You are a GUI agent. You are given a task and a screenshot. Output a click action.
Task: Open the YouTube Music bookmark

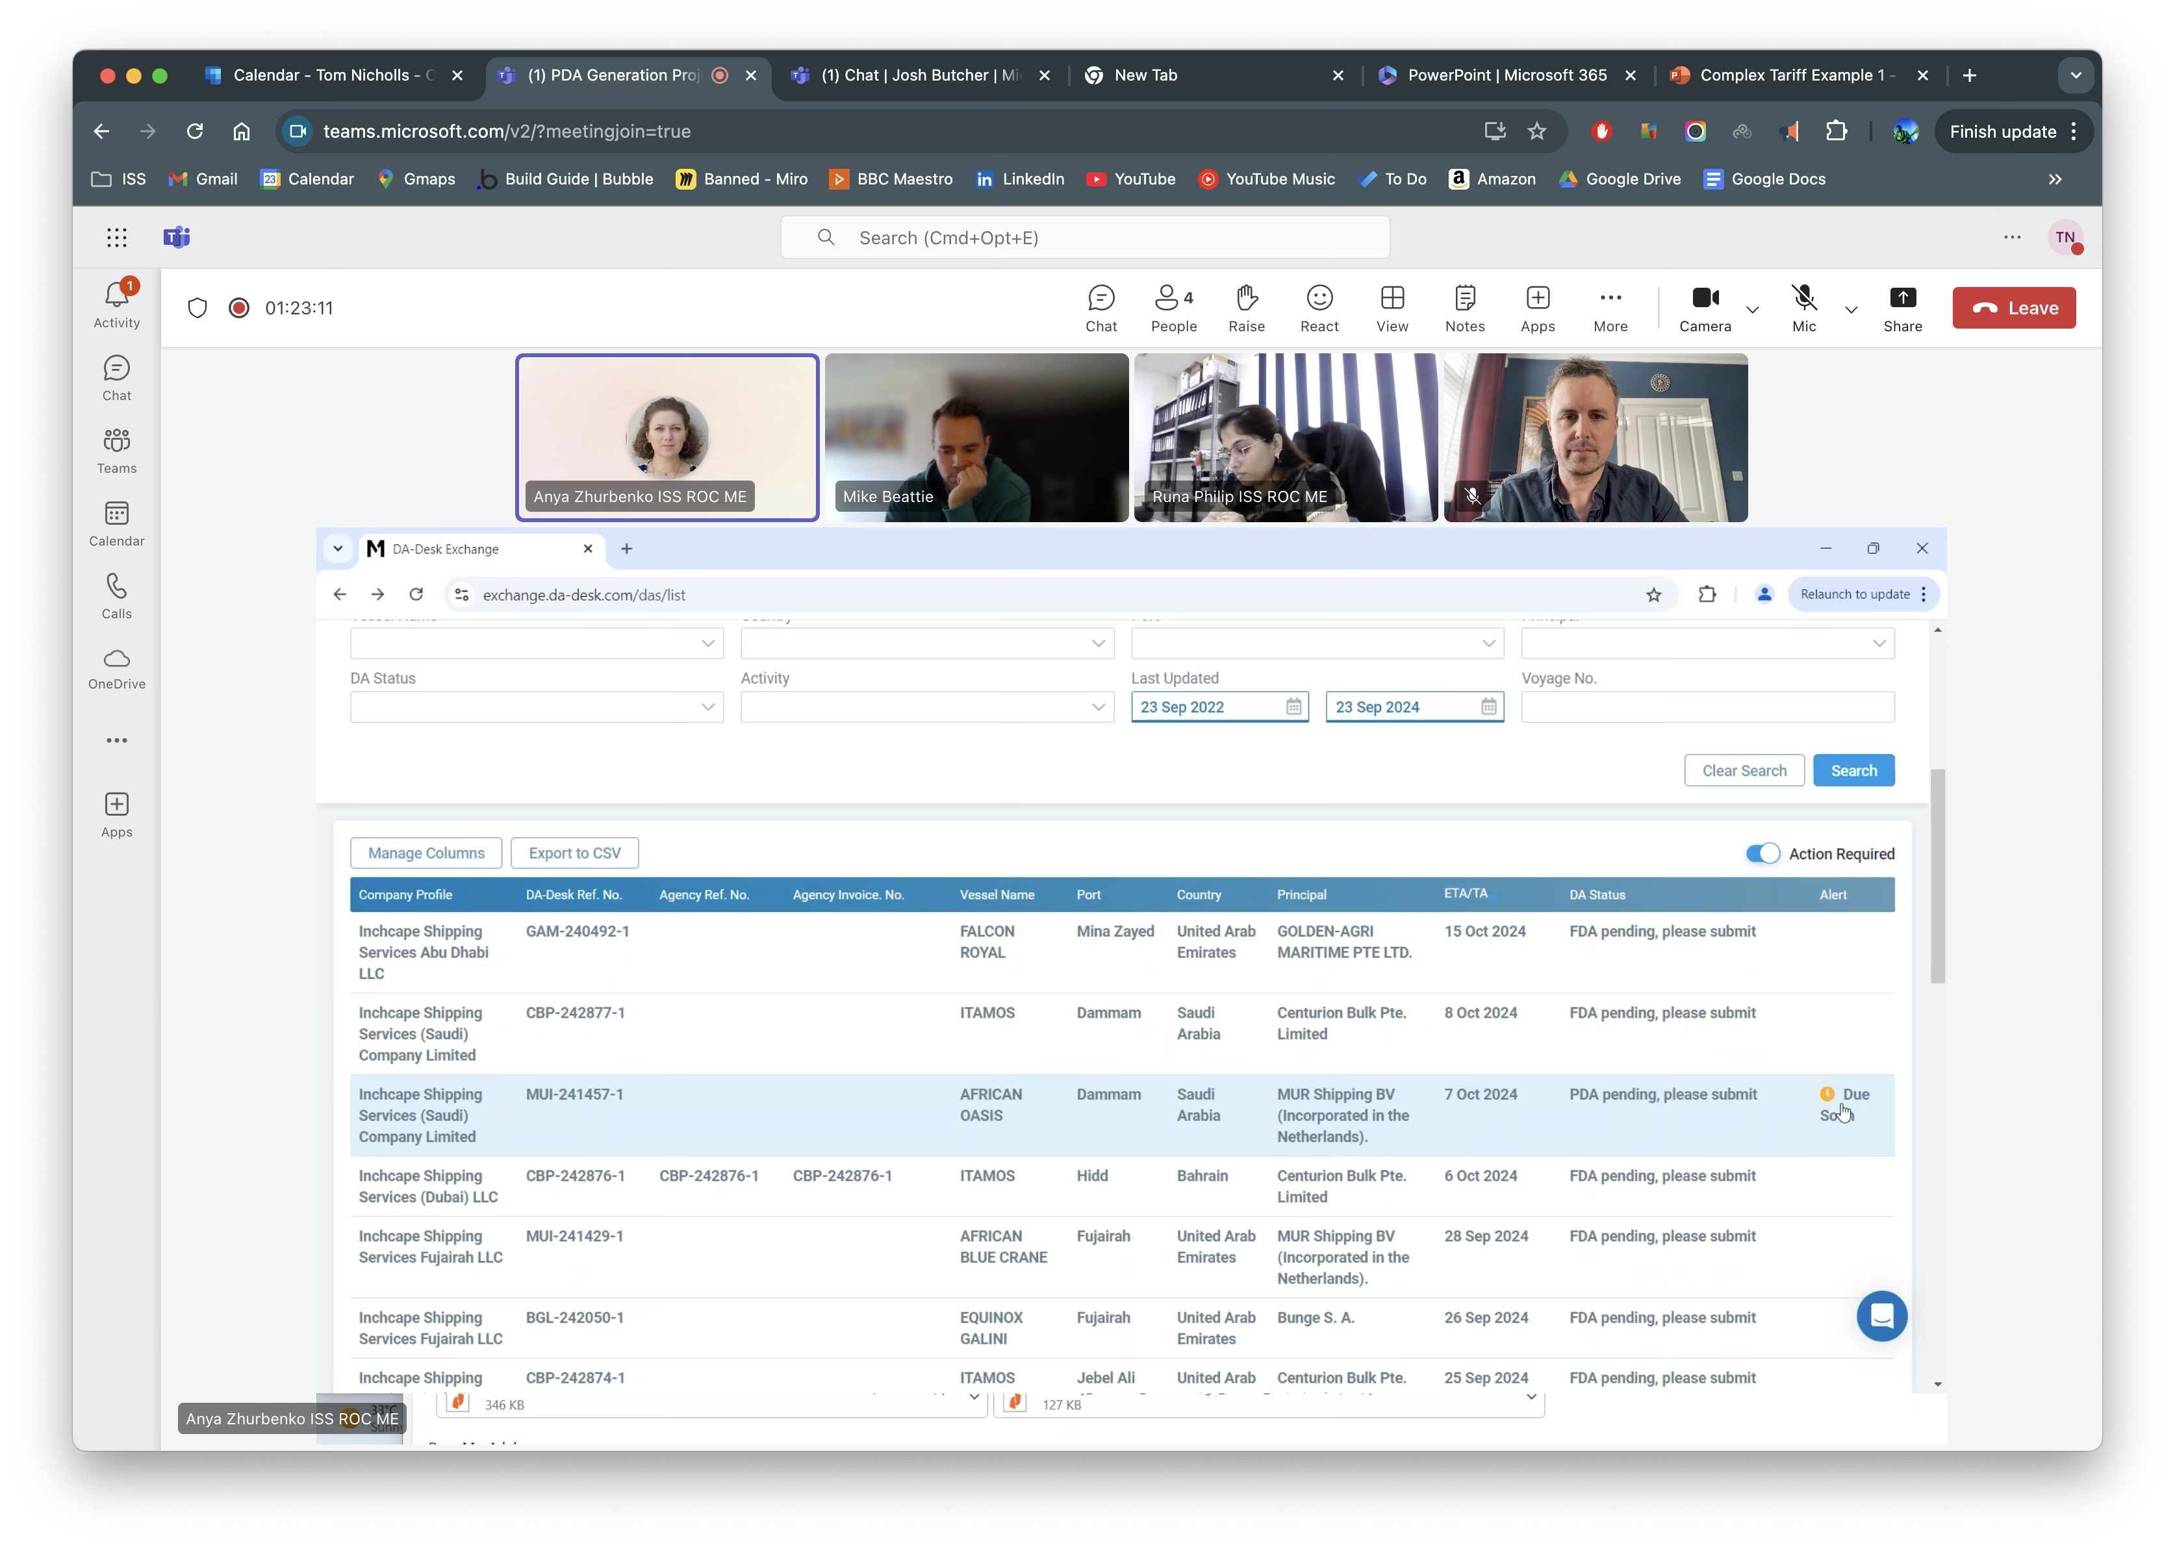[x=1266, y=179]
